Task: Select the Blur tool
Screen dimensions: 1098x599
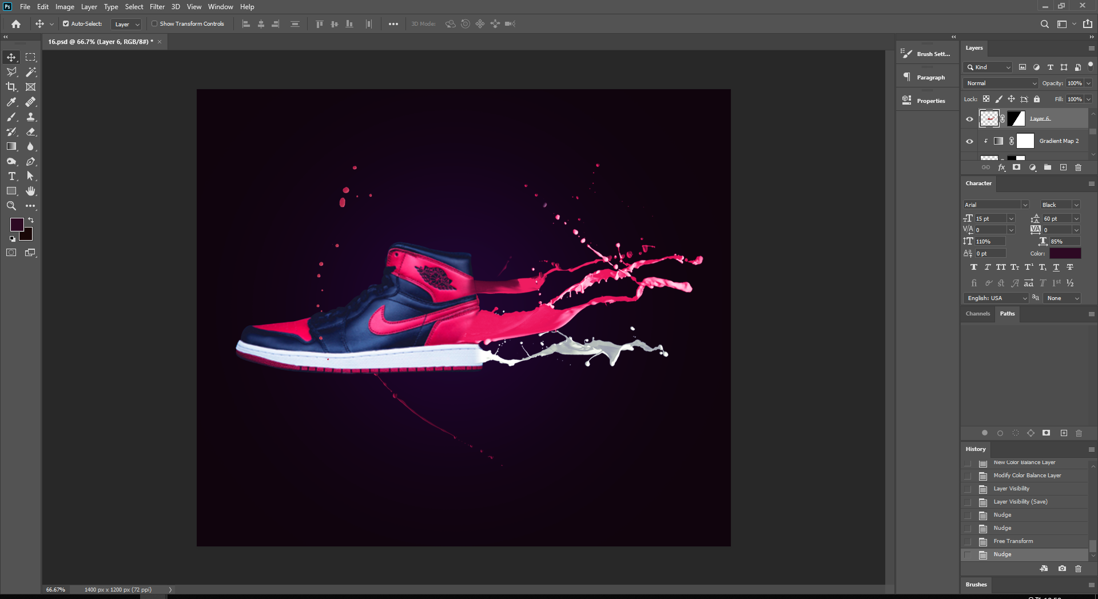Action: (x=30, y=146)
